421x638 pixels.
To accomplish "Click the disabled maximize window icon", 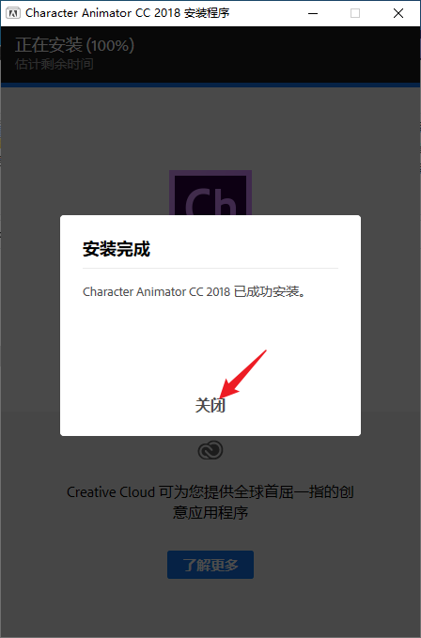I will [x=355, y=13].
